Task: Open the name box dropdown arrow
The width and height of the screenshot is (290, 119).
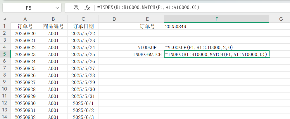Action: coord(57,8)
